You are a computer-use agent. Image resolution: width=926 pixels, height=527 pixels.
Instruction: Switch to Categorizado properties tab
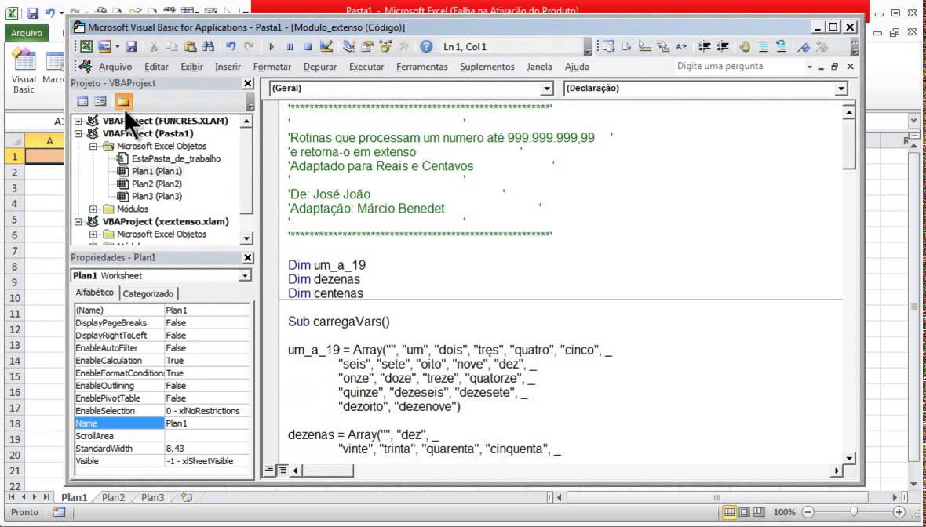coord(148,293)
